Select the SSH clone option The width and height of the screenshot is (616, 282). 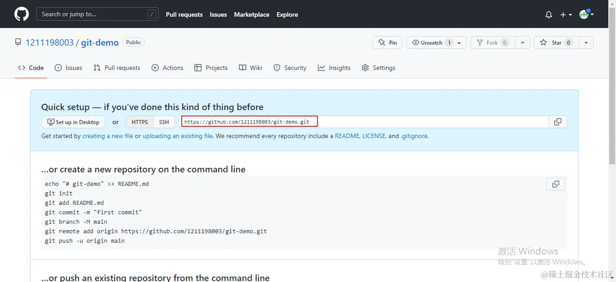164,122
